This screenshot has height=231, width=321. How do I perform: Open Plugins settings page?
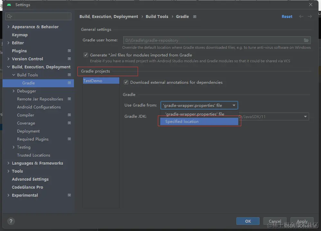click(x=19, y=51)
